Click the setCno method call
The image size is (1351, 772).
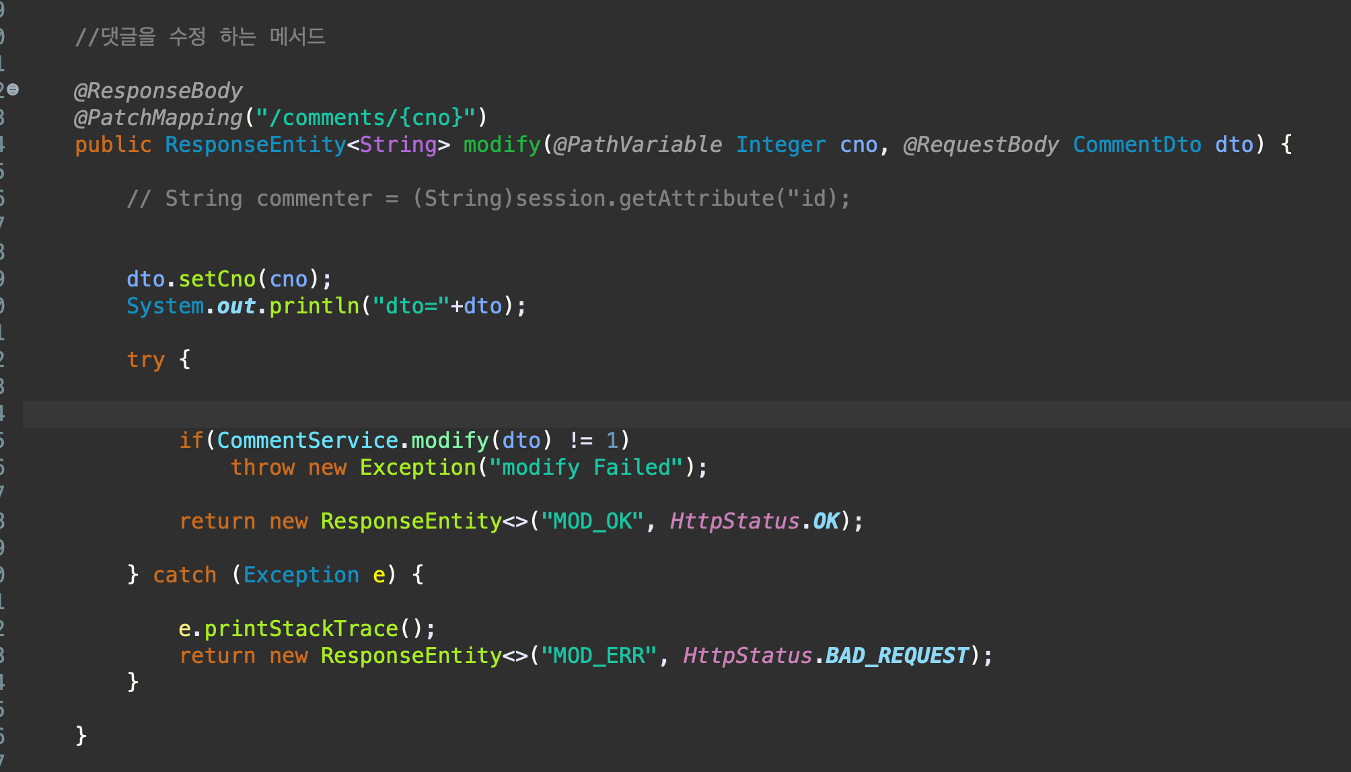217,279
